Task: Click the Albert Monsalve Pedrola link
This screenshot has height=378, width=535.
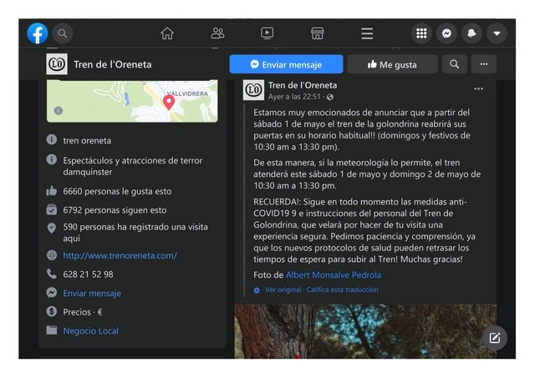Action: tap(333, 275)
